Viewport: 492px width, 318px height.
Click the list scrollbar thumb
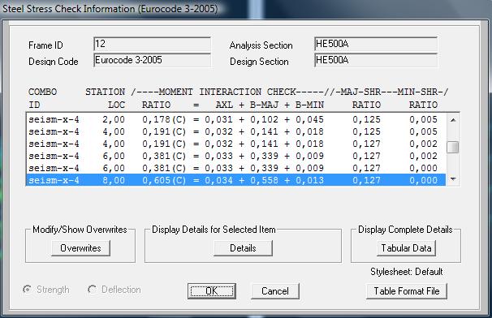(x=453, y=148)
